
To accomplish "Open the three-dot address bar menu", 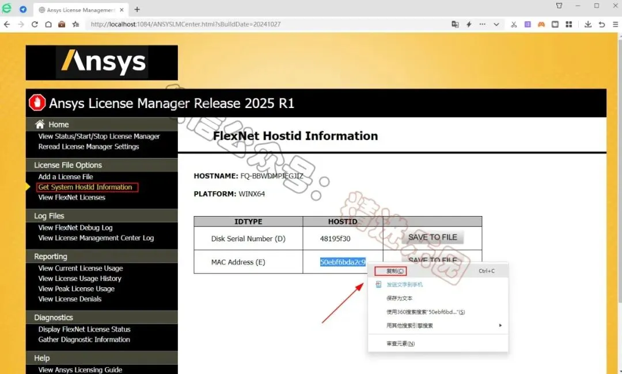I will (483, 24).
